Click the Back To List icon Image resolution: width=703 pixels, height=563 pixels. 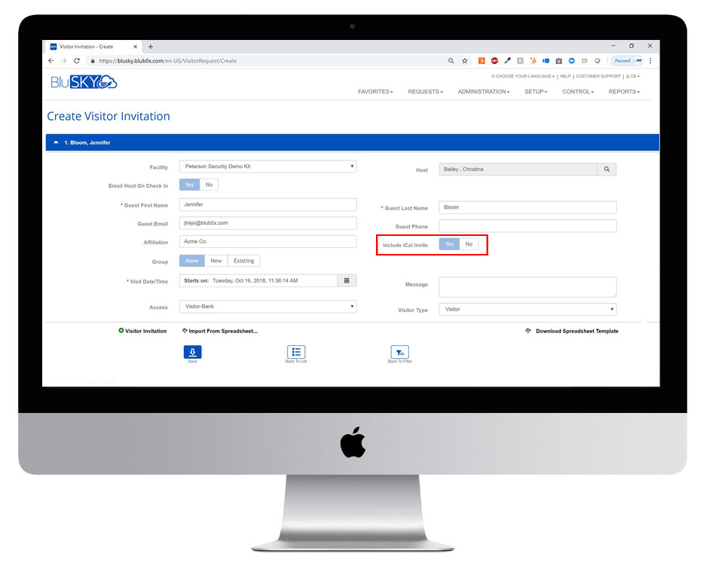[295, 352]
